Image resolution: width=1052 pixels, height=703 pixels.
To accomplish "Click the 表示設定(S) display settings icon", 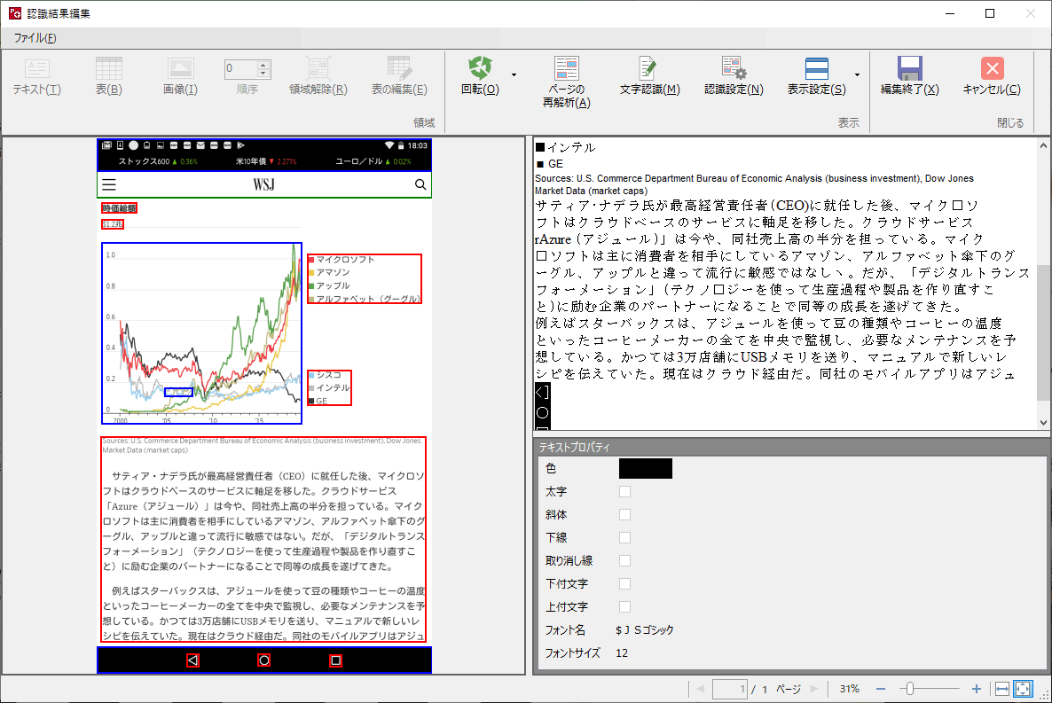I will point(817,67).
